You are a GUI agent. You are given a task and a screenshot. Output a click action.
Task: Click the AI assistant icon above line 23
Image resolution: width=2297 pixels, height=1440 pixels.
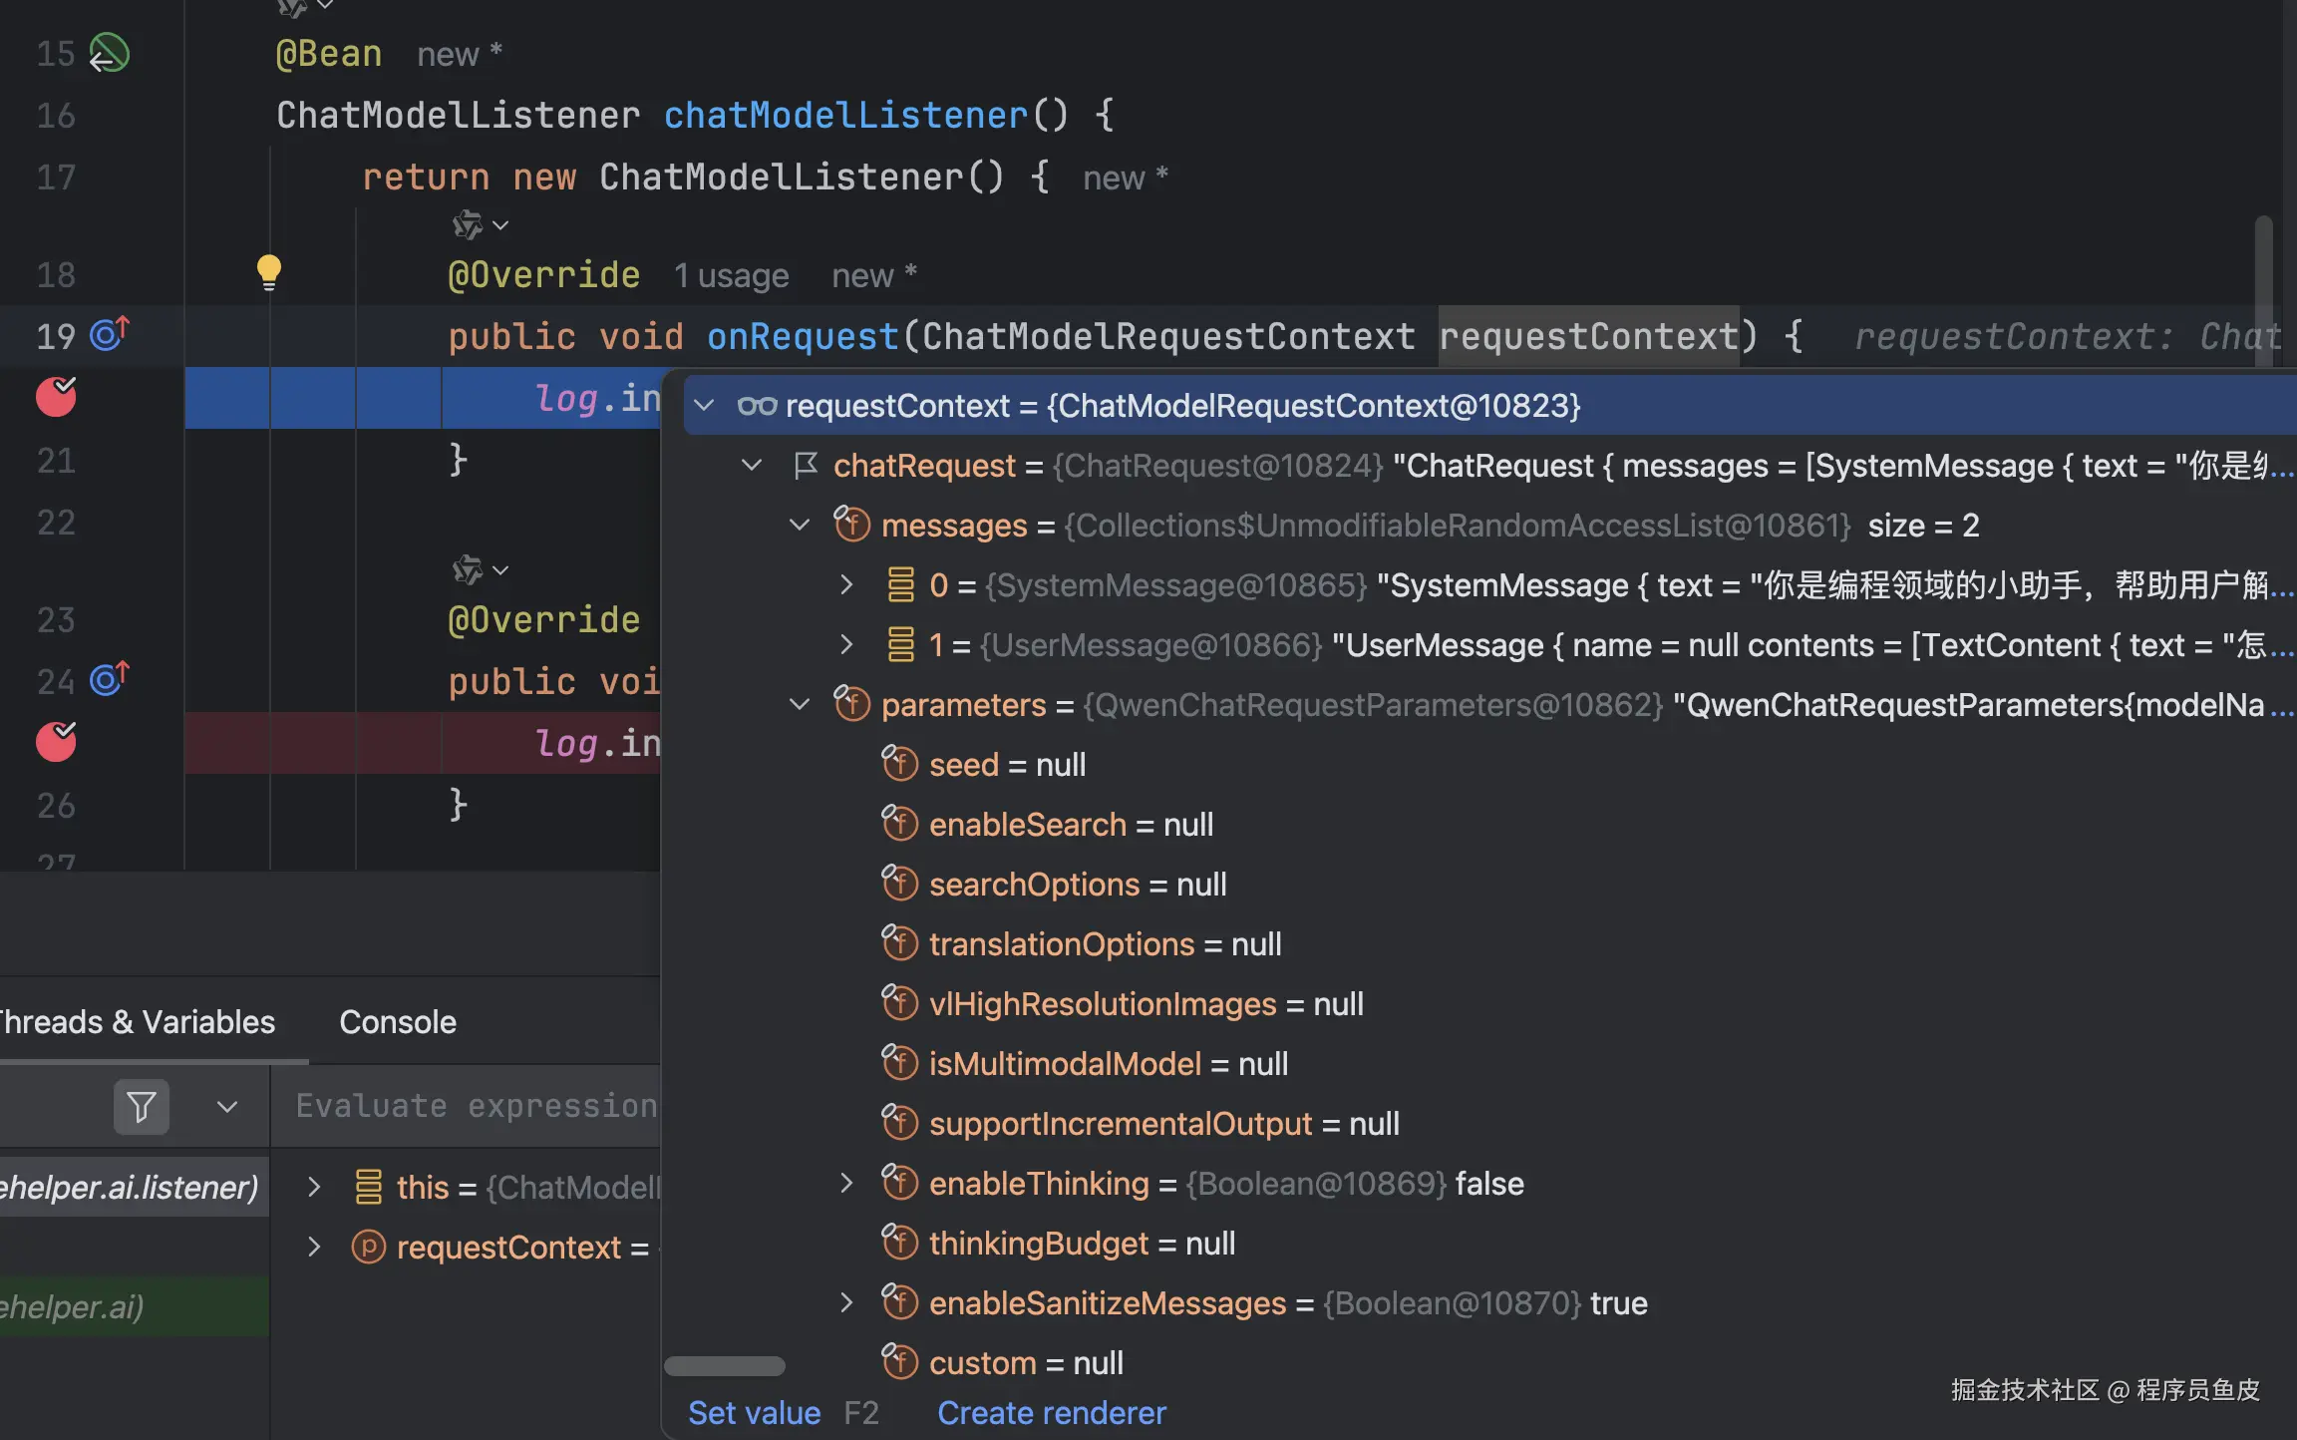468,570
